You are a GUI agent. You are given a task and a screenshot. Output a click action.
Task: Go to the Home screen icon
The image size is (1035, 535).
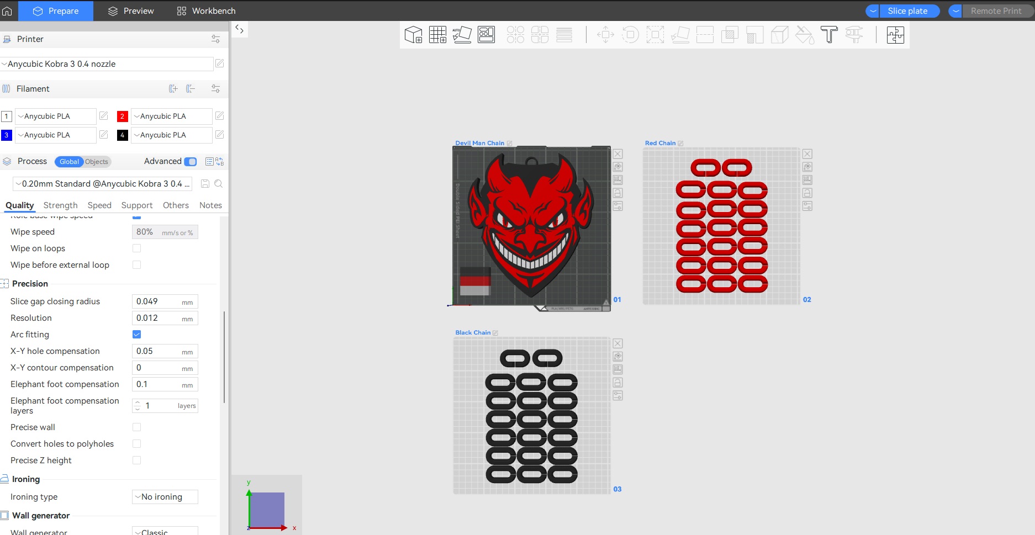(x=7, y=10)
